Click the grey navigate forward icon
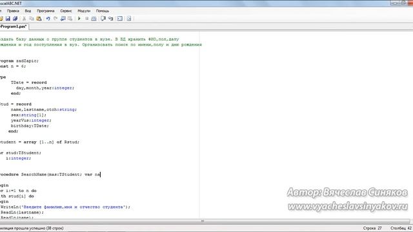Screen dimensions: 413x232 point(70,19)
